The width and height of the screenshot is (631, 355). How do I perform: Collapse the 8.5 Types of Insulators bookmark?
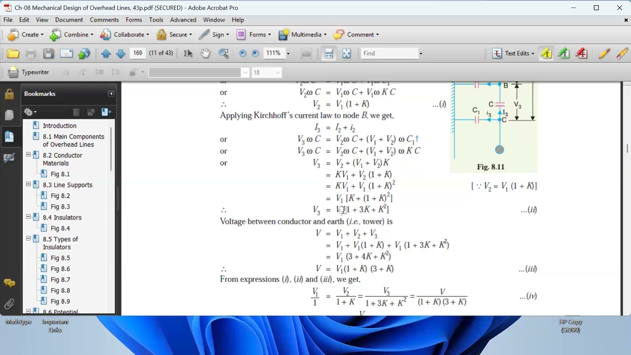click(28, 239)
